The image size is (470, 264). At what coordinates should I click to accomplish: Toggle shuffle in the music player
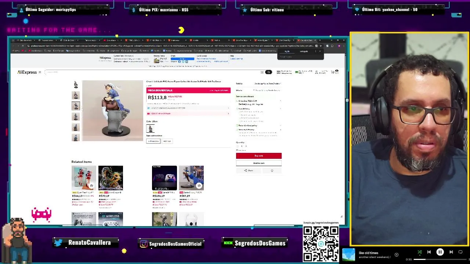420,252
